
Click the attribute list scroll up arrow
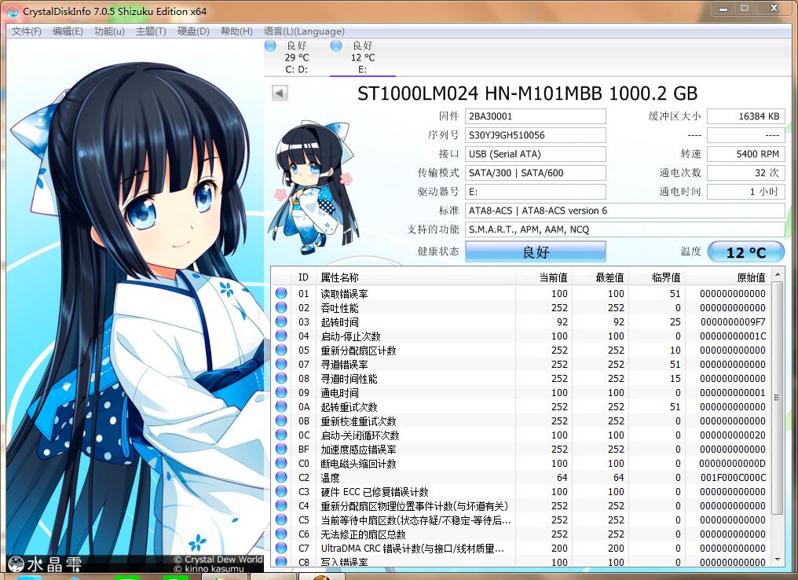click(x=777, y=275)
